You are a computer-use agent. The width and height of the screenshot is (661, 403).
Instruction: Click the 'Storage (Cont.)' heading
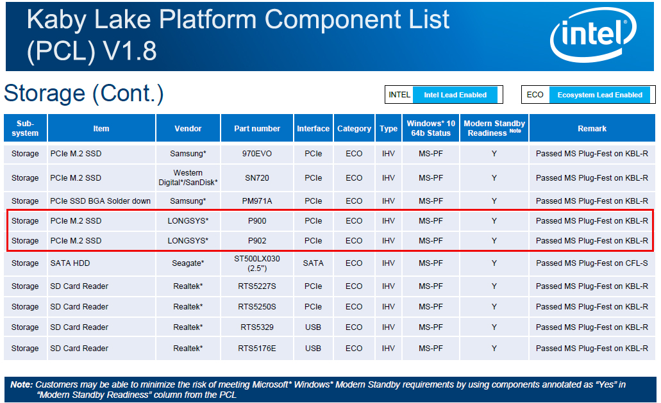pos(83,93)
